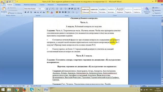Open the borders dropdown

(79, 12)
